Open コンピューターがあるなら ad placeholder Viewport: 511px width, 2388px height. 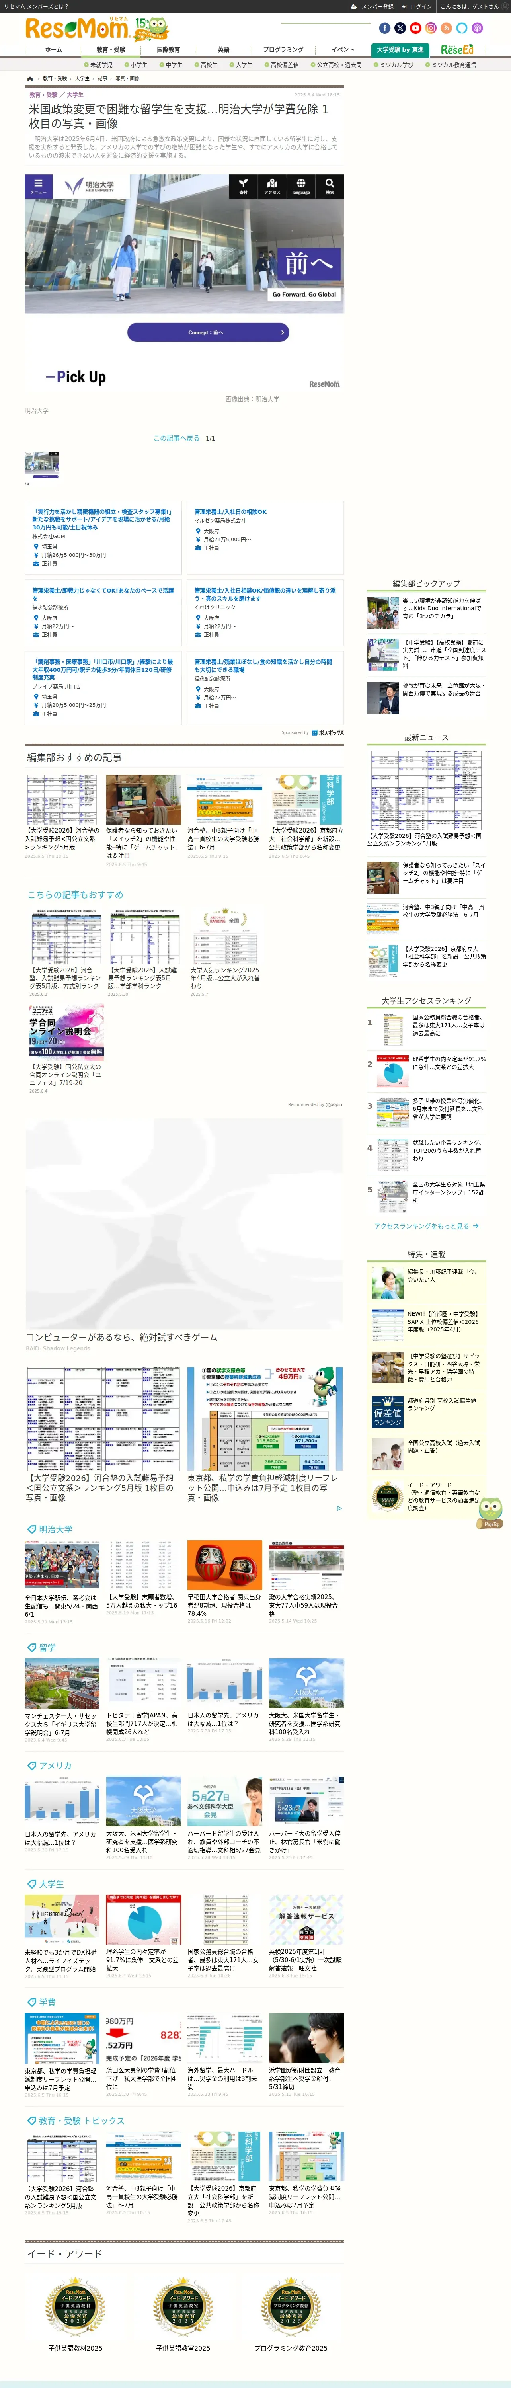183,1235
